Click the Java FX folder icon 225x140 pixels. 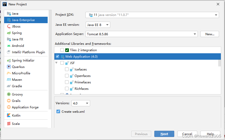[9, 39]
